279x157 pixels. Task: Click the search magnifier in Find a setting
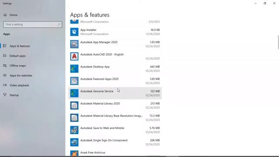click(59, 24)
